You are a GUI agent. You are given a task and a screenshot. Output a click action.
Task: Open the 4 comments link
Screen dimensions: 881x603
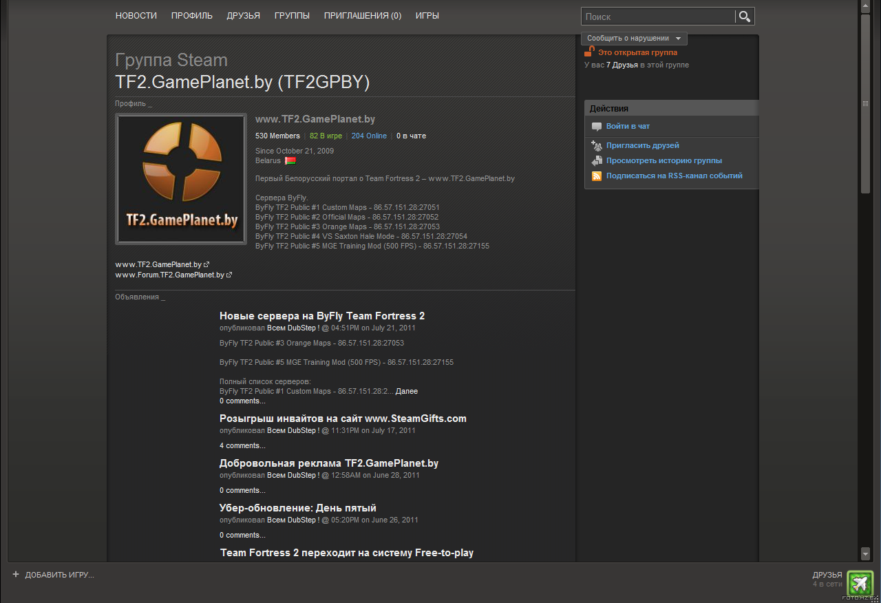pyautogui.click(x=242, y=445)
